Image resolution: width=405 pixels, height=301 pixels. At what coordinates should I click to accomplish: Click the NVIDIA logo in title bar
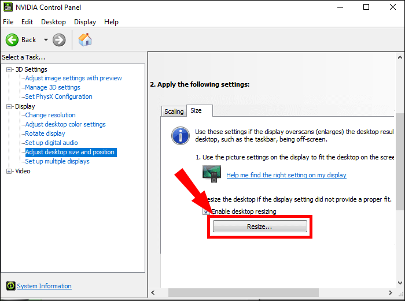8,8
